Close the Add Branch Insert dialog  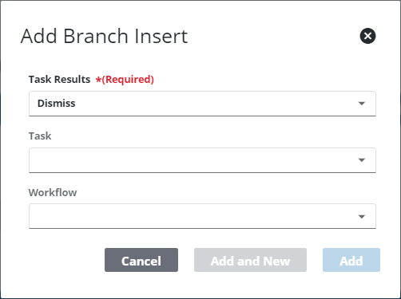367,36
